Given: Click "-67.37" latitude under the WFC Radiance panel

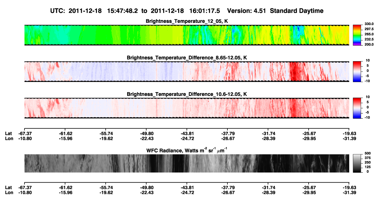Looking at the screenshot, I should (24, 187).
